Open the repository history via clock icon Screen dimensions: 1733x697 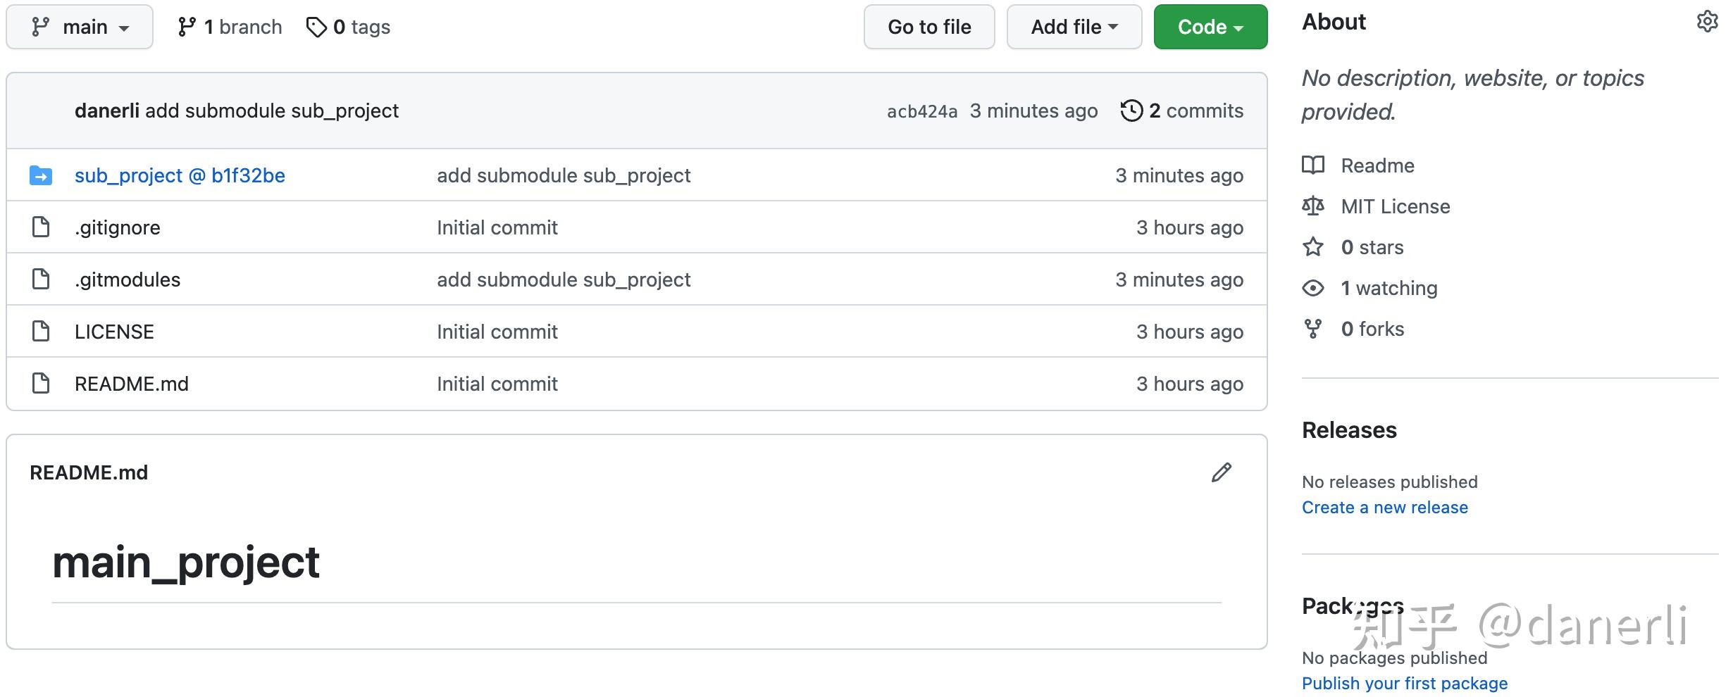point(1131,111)
